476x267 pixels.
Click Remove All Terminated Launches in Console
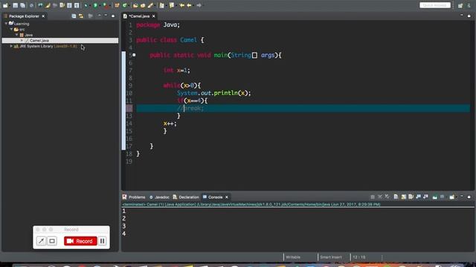(387, 197)
